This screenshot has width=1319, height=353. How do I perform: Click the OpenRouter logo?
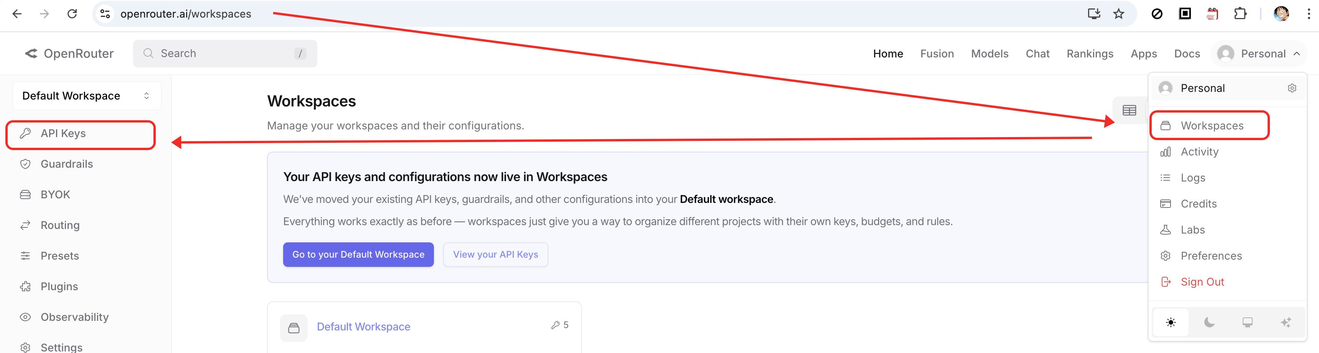tap(69, 54)
